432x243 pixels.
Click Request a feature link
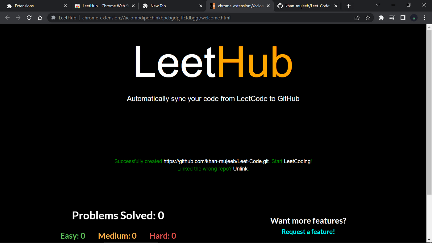(308, 232)
